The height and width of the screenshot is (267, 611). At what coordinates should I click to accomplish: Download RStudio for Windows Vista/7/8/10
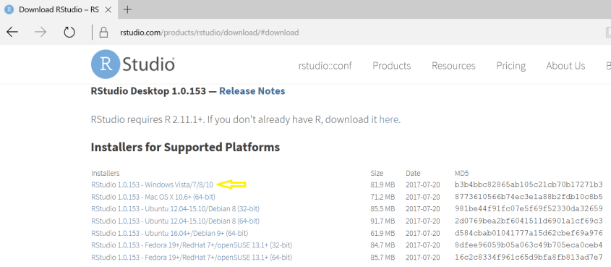[x=153, y=185]
